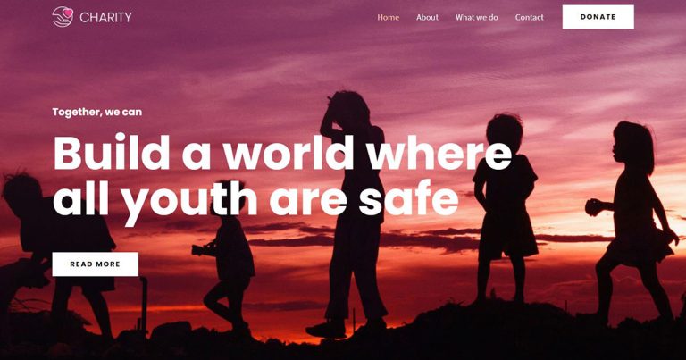Click the heart-in-hand Charity logo icon
Screen dimensions: 686x360
[63, 17]
